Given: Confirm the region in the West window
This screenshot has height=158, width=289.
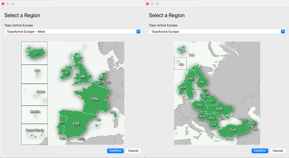Looking at the screenshot, I should 115,151.
